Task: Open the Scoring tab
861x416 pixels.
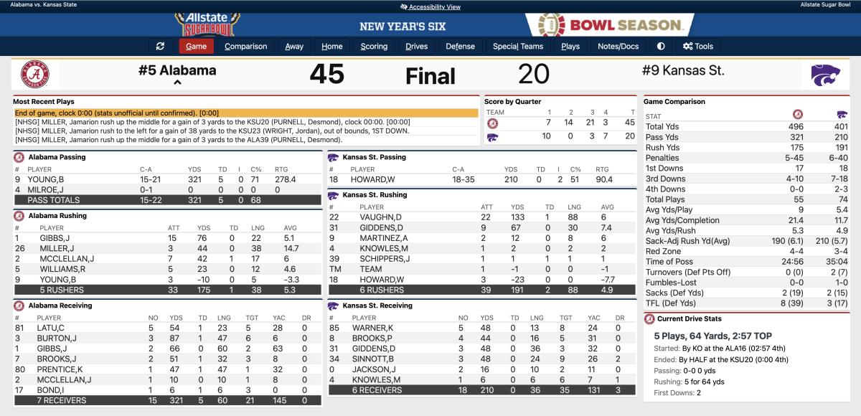Action: coord(374,47)
